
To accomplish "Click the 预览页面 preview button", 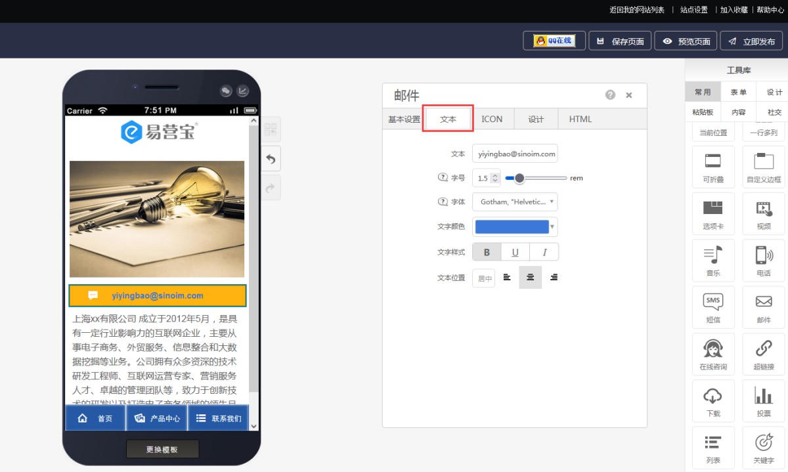I will 686,41.
